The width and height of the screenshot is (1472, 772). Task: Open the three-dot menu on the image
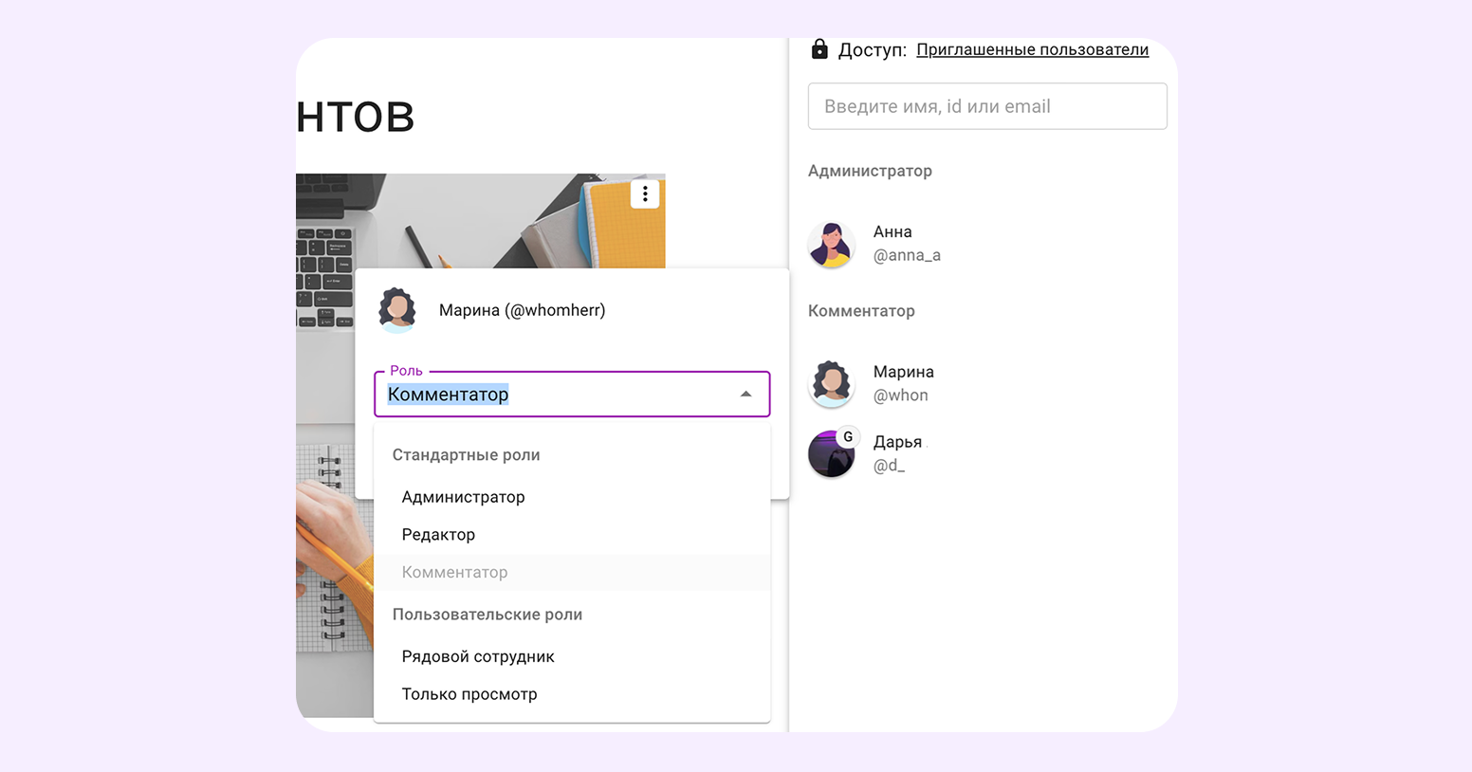click(645, 193)
